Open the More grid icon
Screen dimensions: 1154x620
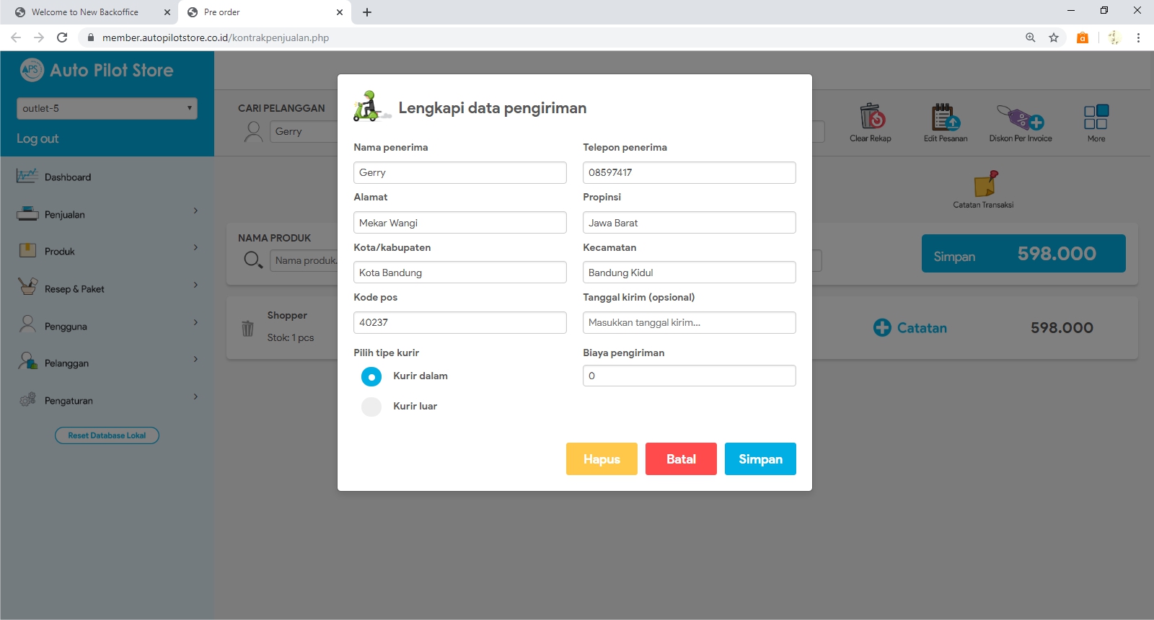click(x=1096, y=117)
